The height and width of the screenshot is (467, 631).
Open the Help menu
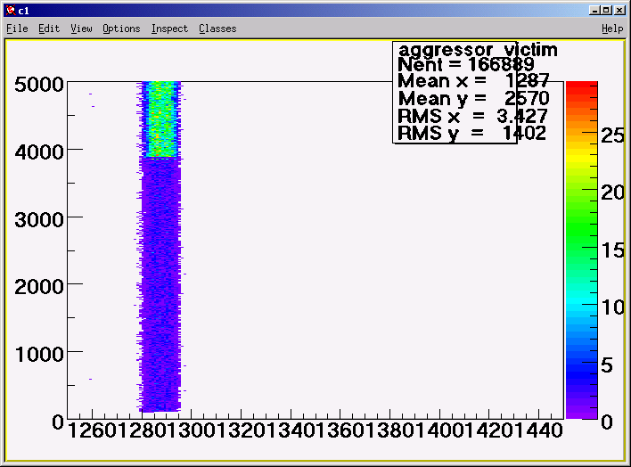612,29
